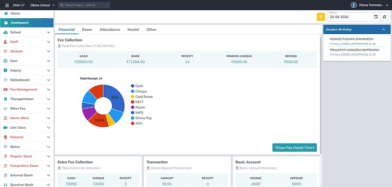Click the User profile icon
This screenshot has width=392, height=187.
(x=5, y=61)
